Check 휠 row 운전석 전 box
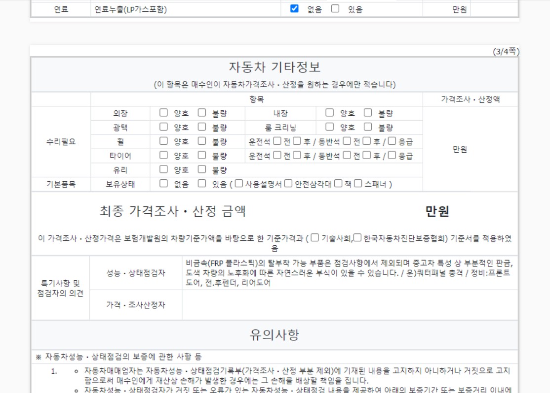The image size is (550, 393). point(276,141)
